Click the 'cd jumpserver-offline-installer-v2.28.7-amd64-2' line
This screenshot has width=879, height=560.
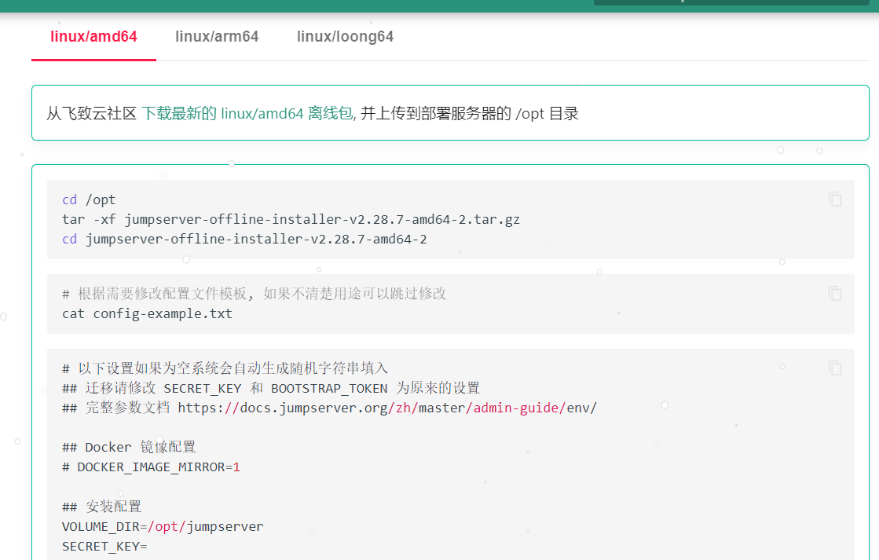tap(244, 239)
